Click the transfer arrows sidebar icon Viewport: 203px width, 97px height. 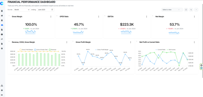pyautogui.click(x=2, y=39)
